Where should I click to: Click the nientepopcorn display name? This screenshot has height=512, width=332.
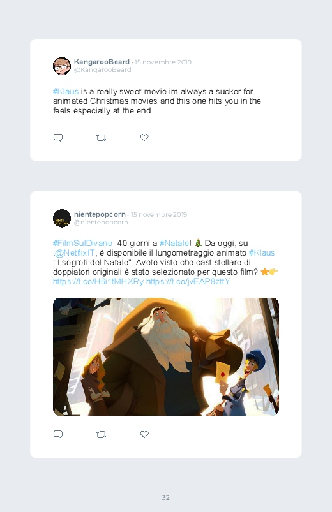[100, 214]
